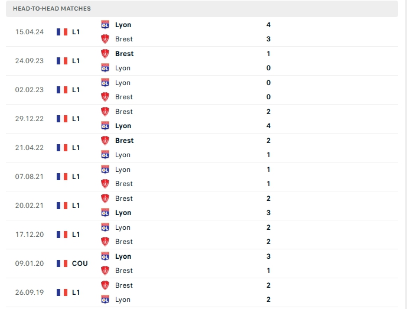Viewport: 407px width, 309px height.
Task: Click Brest crest in 20.02.21 match
Action: [x=105, y=199]
